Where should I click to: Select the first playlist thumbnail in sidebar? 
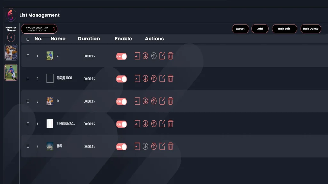coord(11,52)
